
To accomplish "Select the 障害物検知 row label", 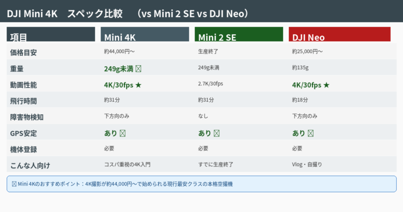I will 27,117.
